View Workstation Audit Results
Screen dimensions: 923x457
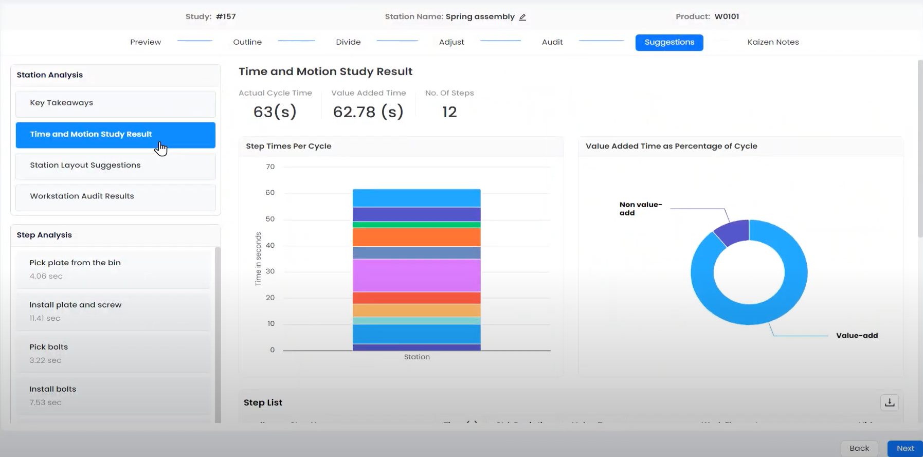click(115, 196)
